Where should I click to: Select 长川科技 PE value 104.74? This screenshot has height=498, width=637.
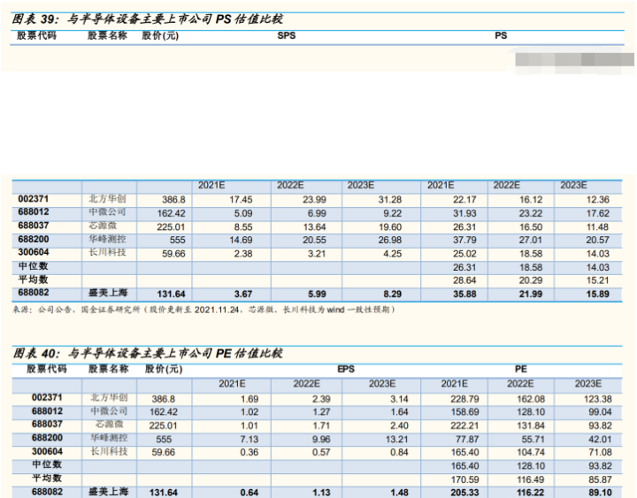pos(531,453)
